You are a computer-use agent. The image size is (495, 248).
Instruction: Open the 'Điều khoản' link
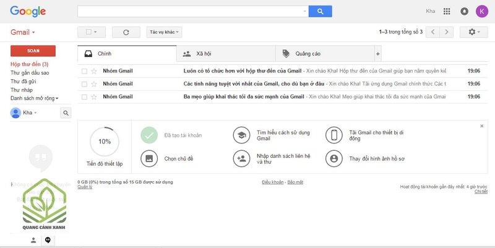pos(273,182)
